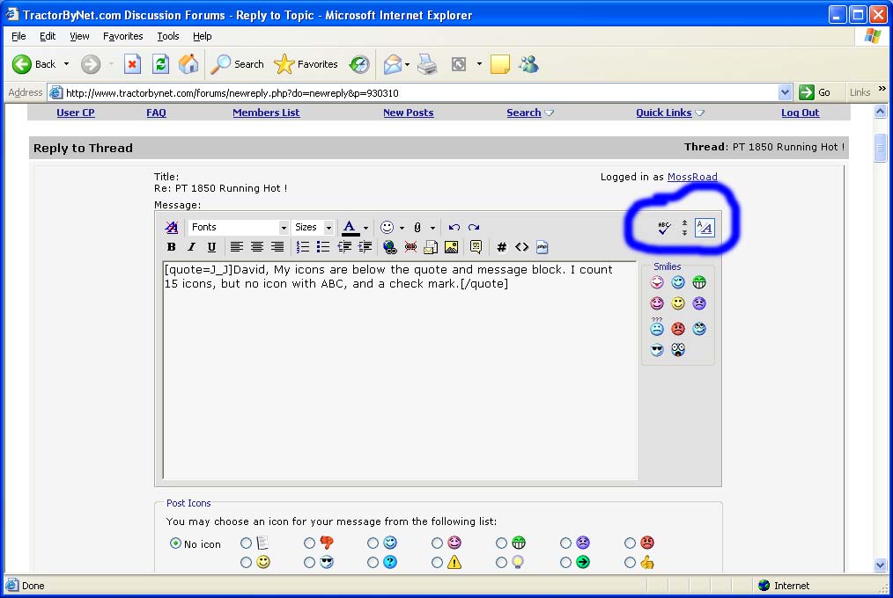
Task: Switch editor mode with the A/A icon
Action: tap(705, 228)
